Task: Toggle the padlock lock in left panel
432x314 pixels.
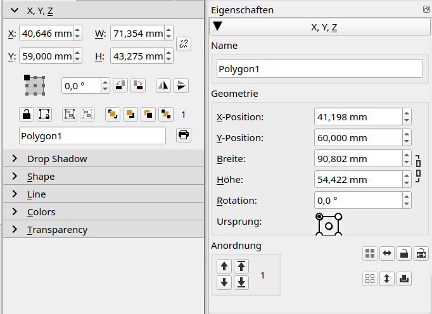Action: [x=27, y=114]
